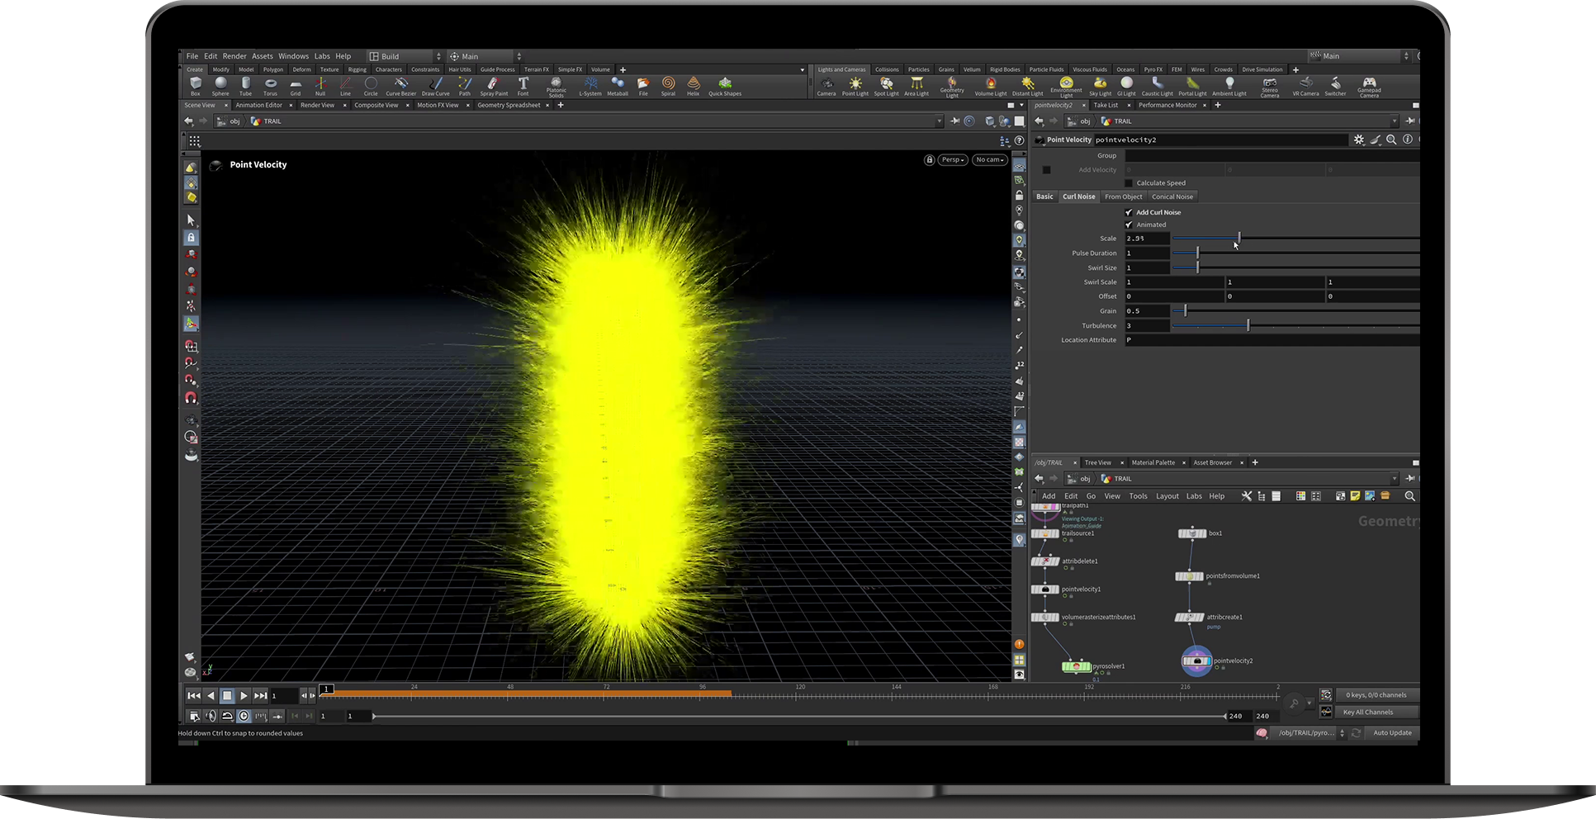Select the pyrosolver1 node

point(1077,666)
